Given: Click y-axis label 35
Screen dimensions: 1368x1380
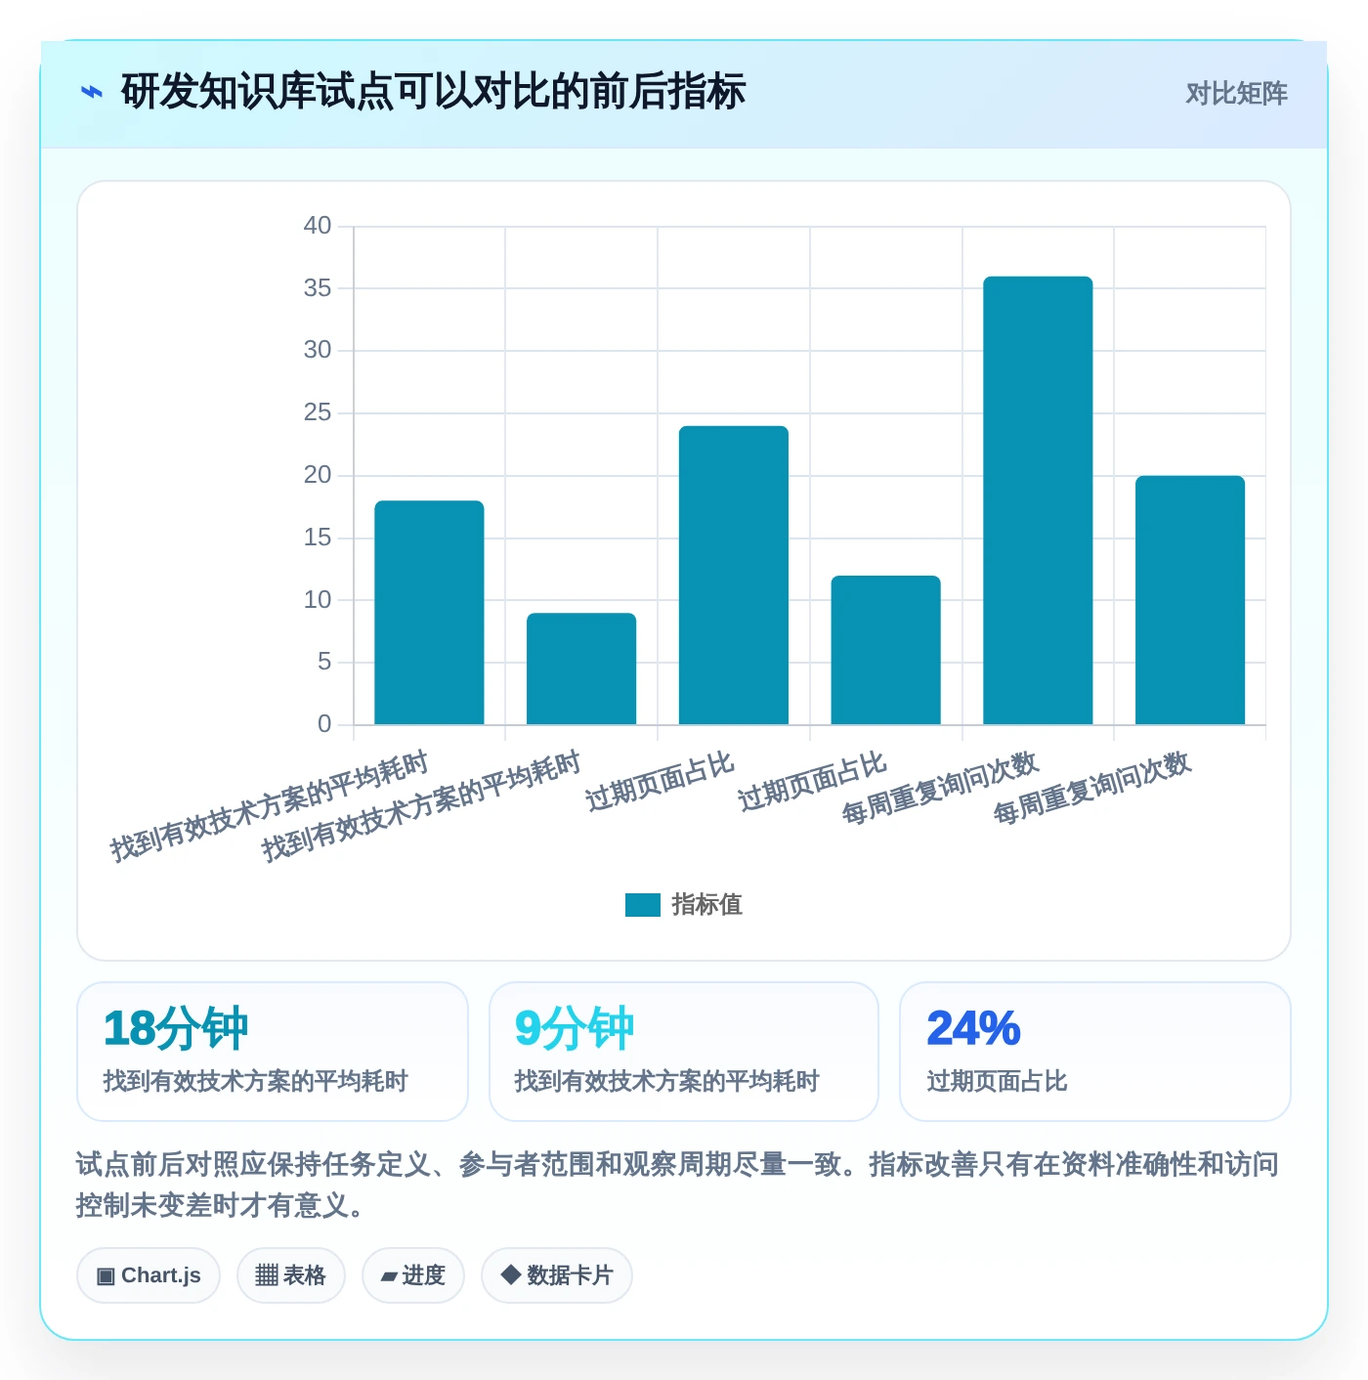Looking at the screenshot, I should pos(318,288).
